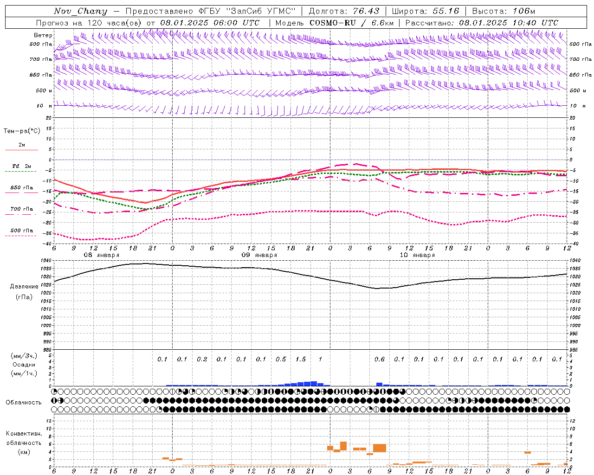Click the "Рассчитано: 08.01.2025 10:40 UTC" text

[x=482, y=23]
